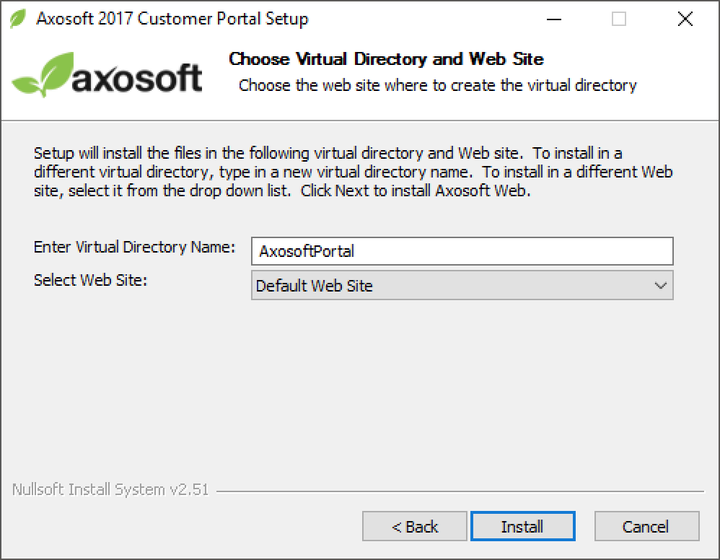
Task: Open the Axosoft setup window's system menu icon
Action: (x=17, y=19)
